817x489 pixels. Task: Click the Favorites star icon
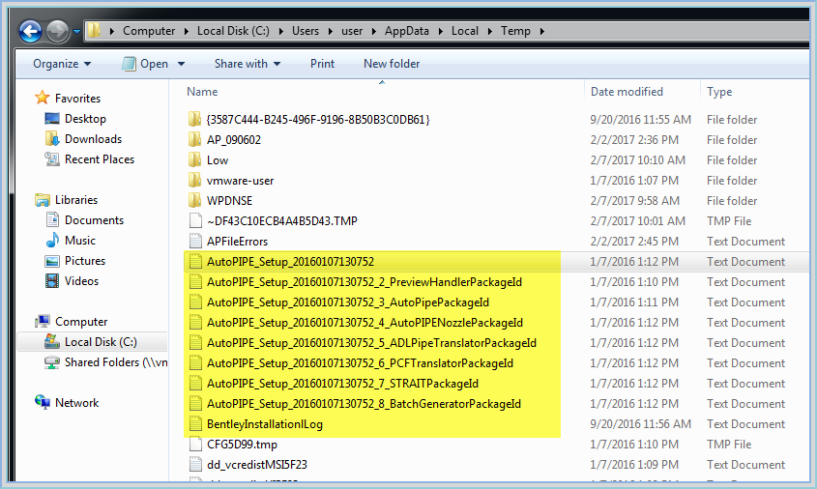(x=43, y=98)
